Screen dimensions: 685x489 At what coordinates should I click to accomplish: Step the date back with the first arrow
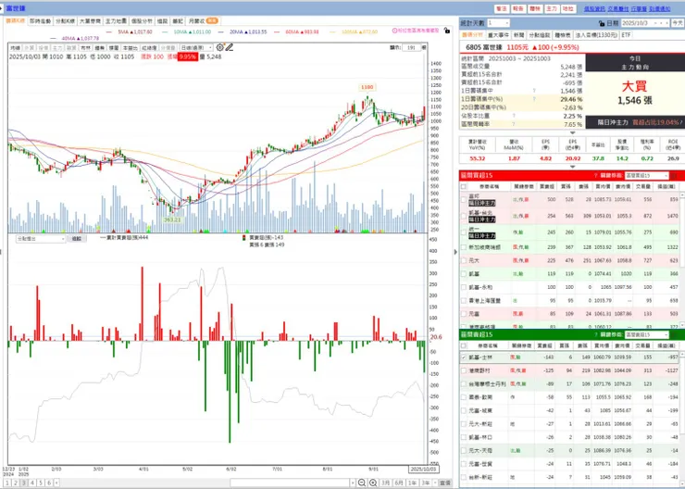tap(662, 23)
